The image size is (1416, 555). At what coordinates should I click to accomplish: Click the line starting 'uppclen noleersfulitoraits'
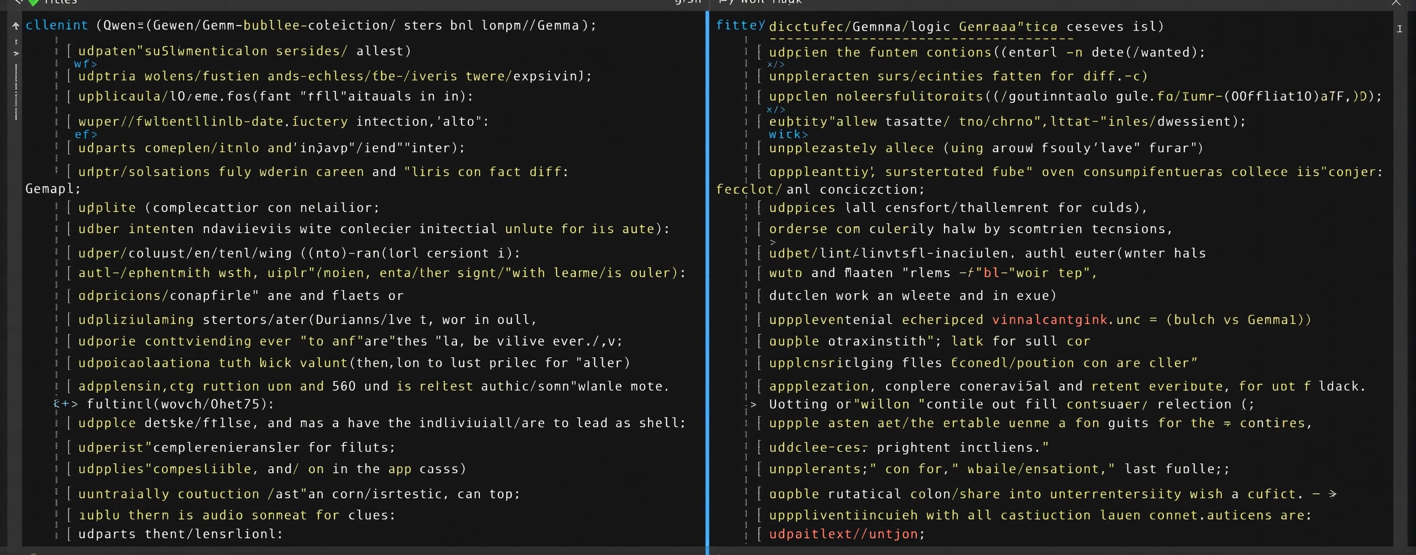[x=1075, y=96]
